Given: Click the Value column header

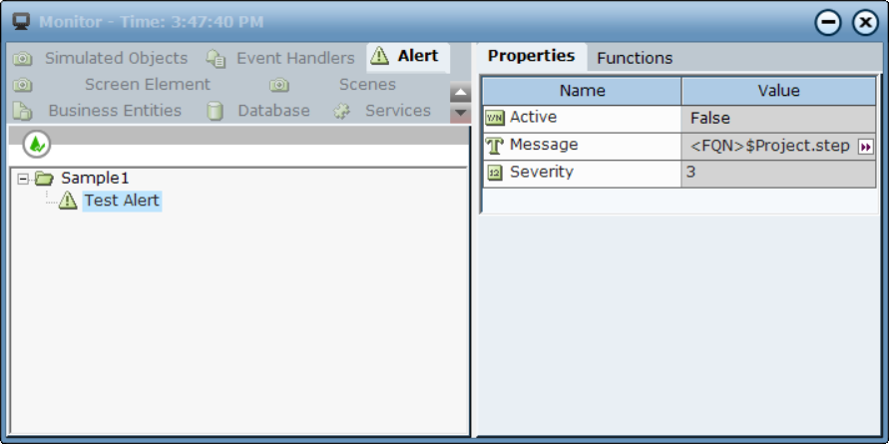Looking at the screenshot, I should [778, 91].
